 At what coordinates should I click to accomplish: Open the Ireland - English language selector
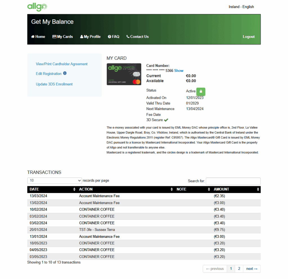pos(241,7)
